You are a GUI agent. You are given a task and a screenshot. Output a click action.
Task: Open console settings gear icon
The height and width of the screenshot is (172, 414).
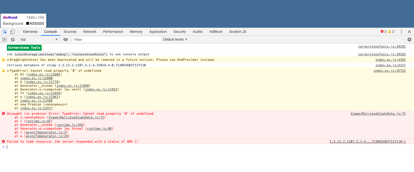tap(409, 39)
